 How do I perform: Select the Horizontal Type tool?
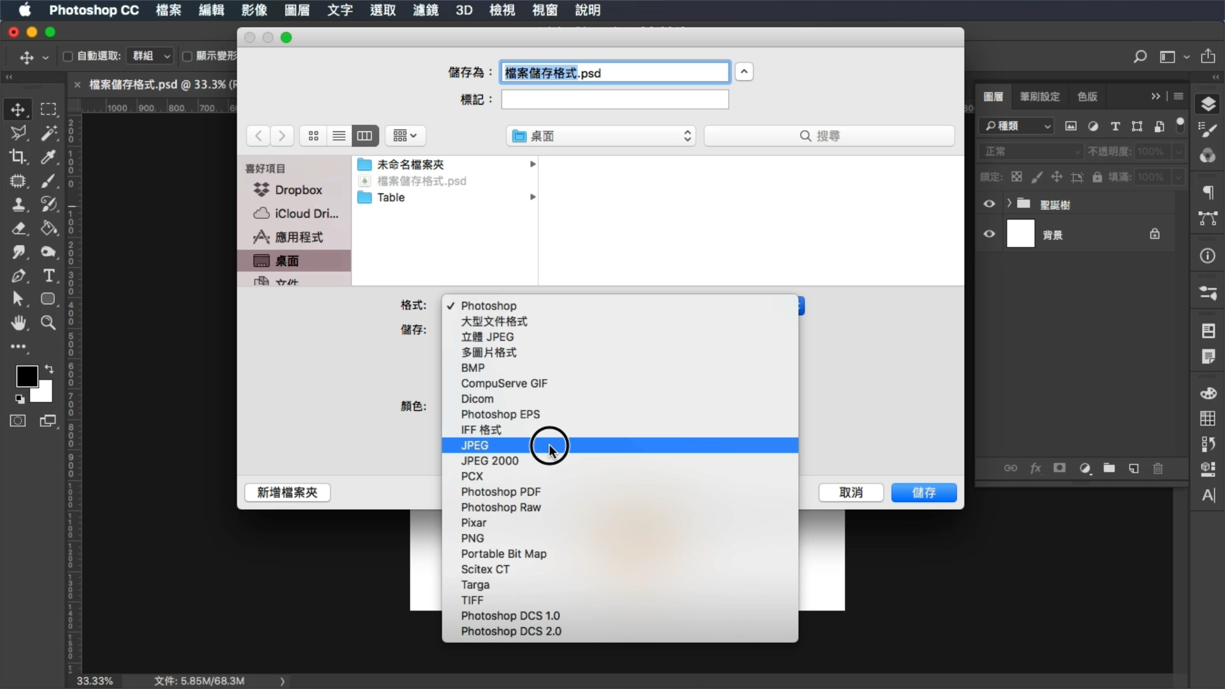[x=48, y=276]
